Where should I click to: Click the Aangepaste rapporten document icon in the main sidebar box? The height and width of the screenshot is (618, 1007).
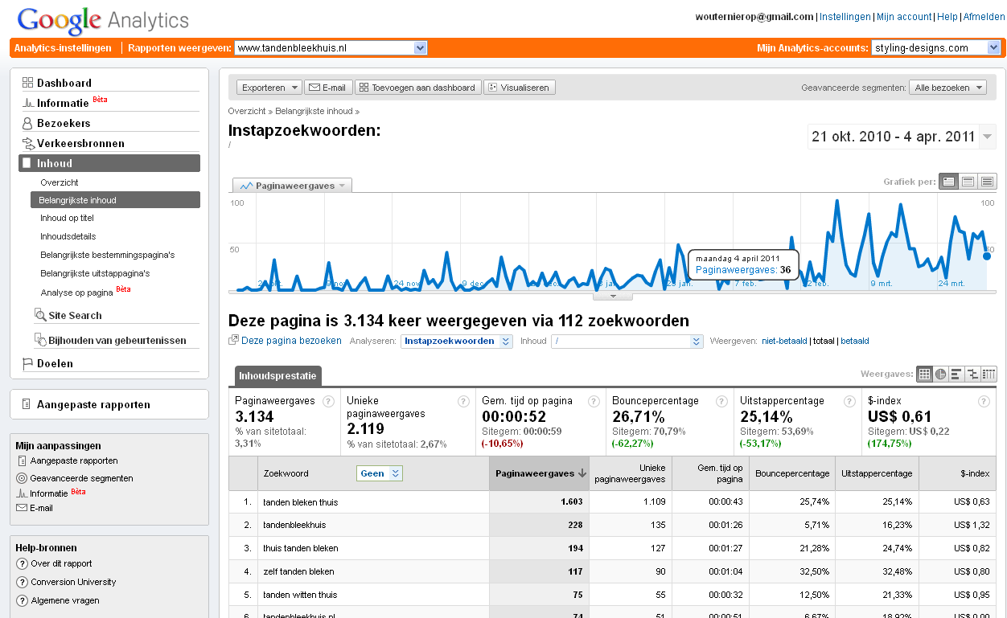pos(27,404)
